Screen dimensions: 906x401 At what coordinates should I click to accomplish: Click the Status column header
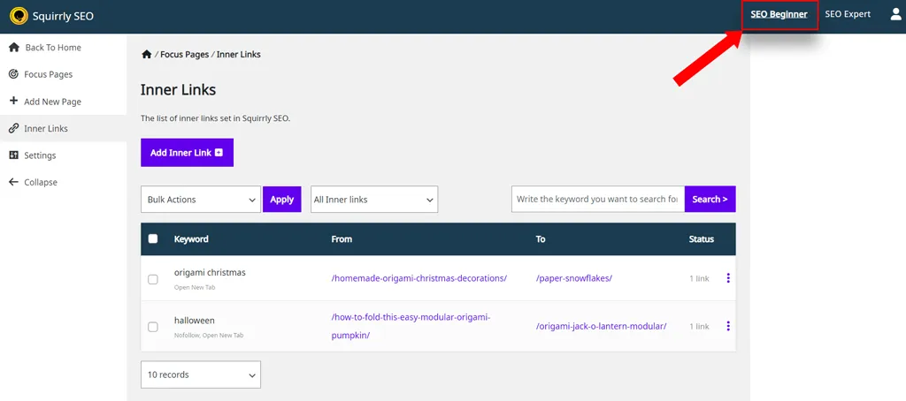click(701, 238)
